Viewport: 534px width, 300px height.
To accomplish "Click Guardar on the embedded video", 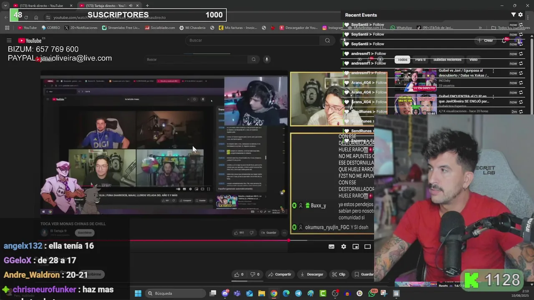I will 268,232.
